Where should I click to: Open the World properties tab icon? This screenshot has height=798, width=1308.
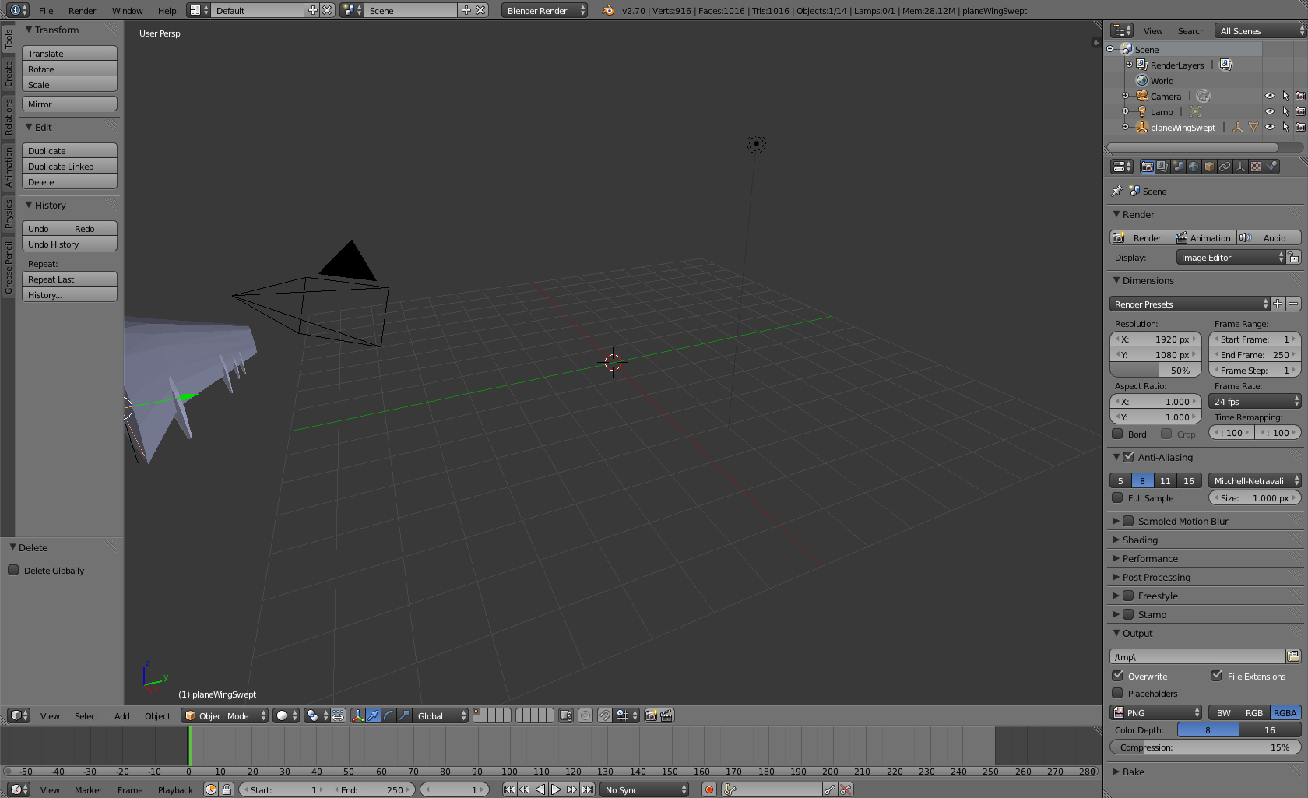click(1194, 167)
